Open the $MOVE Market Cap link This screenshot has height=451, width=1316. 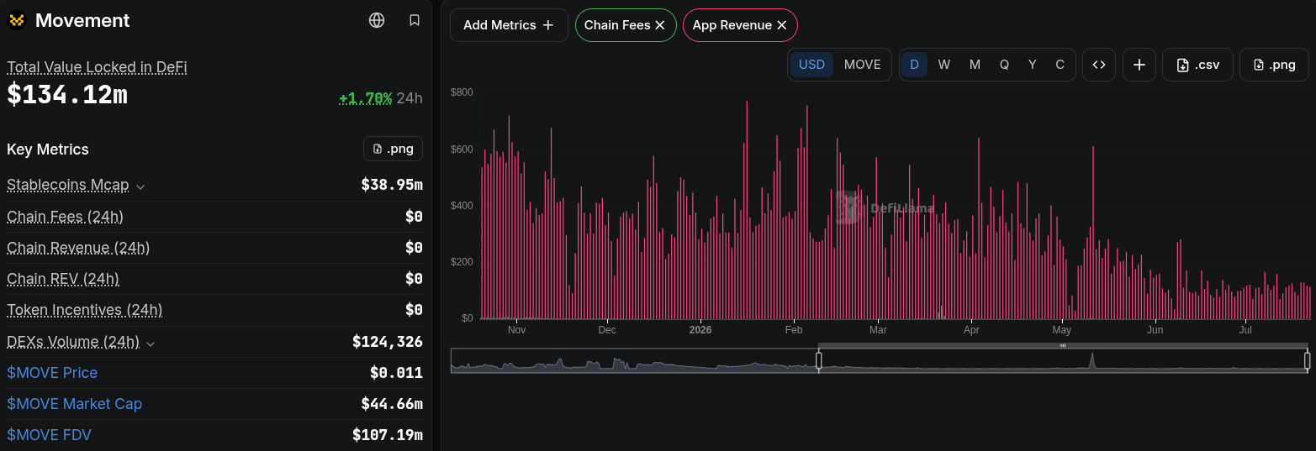pyautogui.click(x=74, y=404)
